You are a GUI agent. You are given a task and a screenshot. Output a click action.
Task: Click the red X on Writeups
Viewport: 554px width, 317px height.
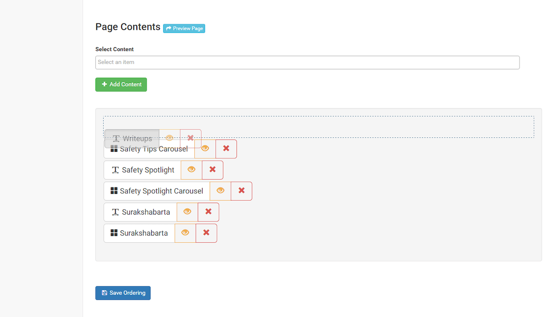190,138
